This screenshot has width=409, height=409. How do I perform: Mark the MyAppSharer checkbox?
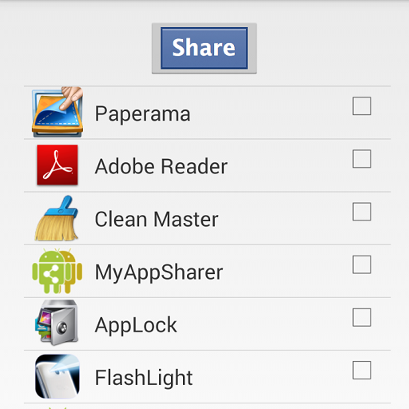[x=362, y=264]
